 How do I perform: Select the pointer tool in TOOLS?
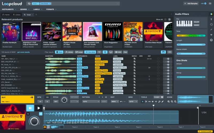[143, 102]
